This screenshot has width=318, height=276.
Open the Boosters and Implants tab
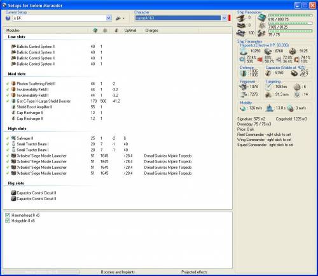pyautogui.click(x=118, y=272)
